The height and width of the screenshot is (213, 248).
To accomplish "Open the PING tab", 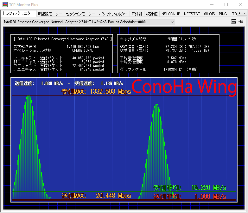I will click(223, 14).
